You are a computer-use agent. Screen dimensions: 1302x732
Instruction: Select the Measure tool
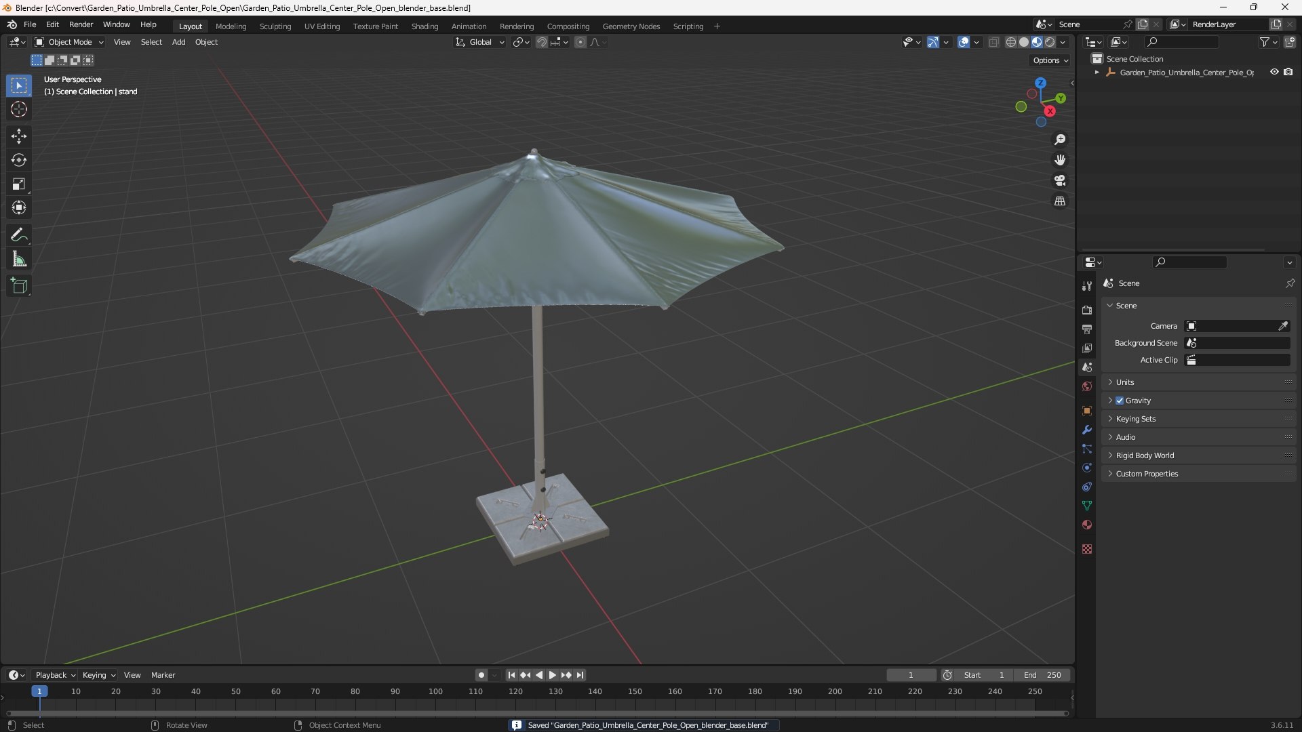point(19,259)
